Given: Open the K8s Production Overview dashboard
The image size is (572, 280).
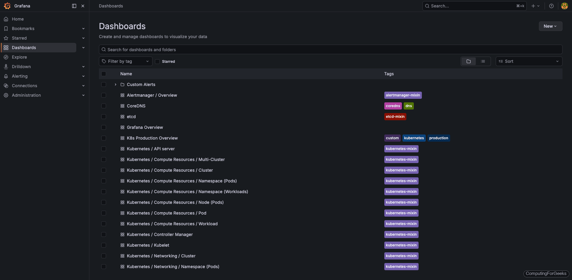Looking at the screenshot, I should [x=152, y=138].
